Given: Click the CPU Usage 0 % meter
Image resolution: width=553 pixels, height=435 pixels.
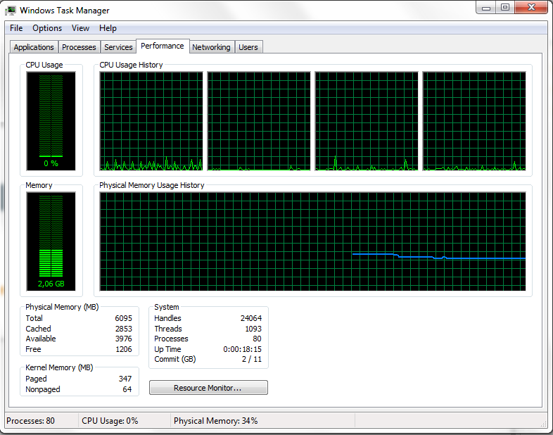Looking at the screenshot, I should 51,121.
